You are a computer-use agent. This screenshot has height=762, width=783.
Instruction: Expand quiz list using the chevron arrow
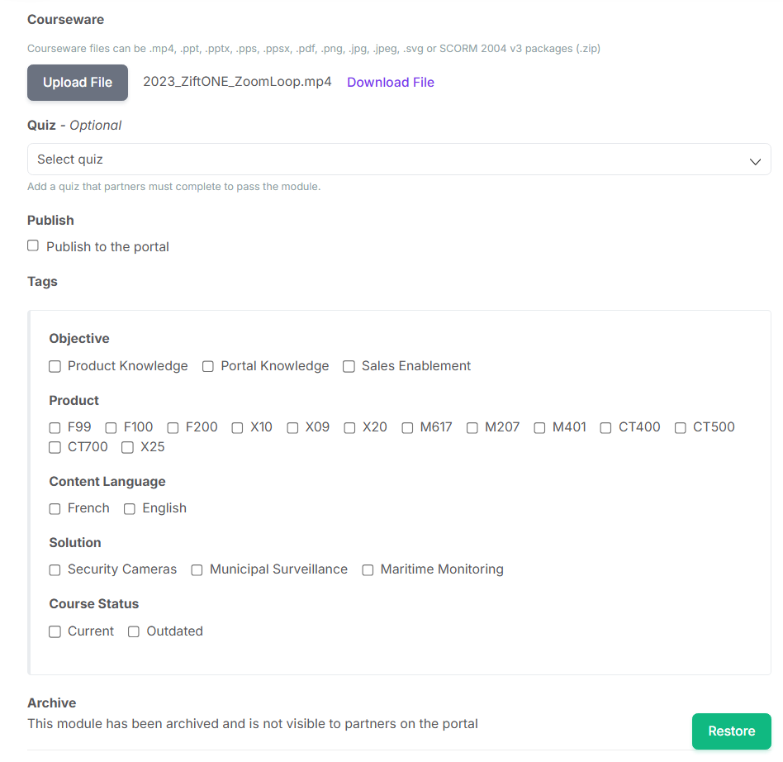pyautogui.click(x=755, y=161)
